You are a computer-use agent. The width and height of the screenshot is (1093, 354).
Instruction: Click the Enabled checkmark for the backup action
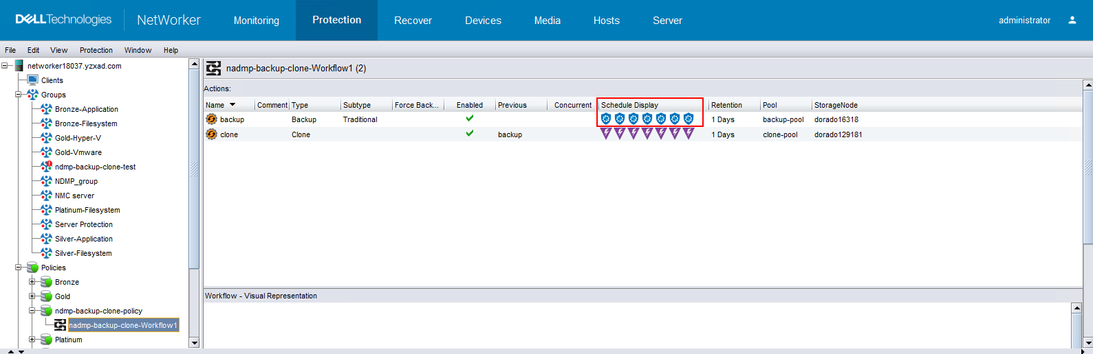point(470,118)
